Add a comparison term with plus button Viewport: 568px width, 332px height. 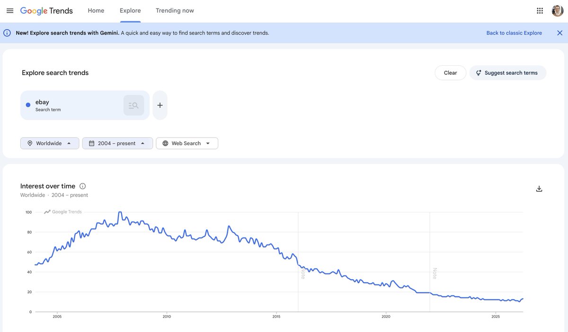[160, 105]
